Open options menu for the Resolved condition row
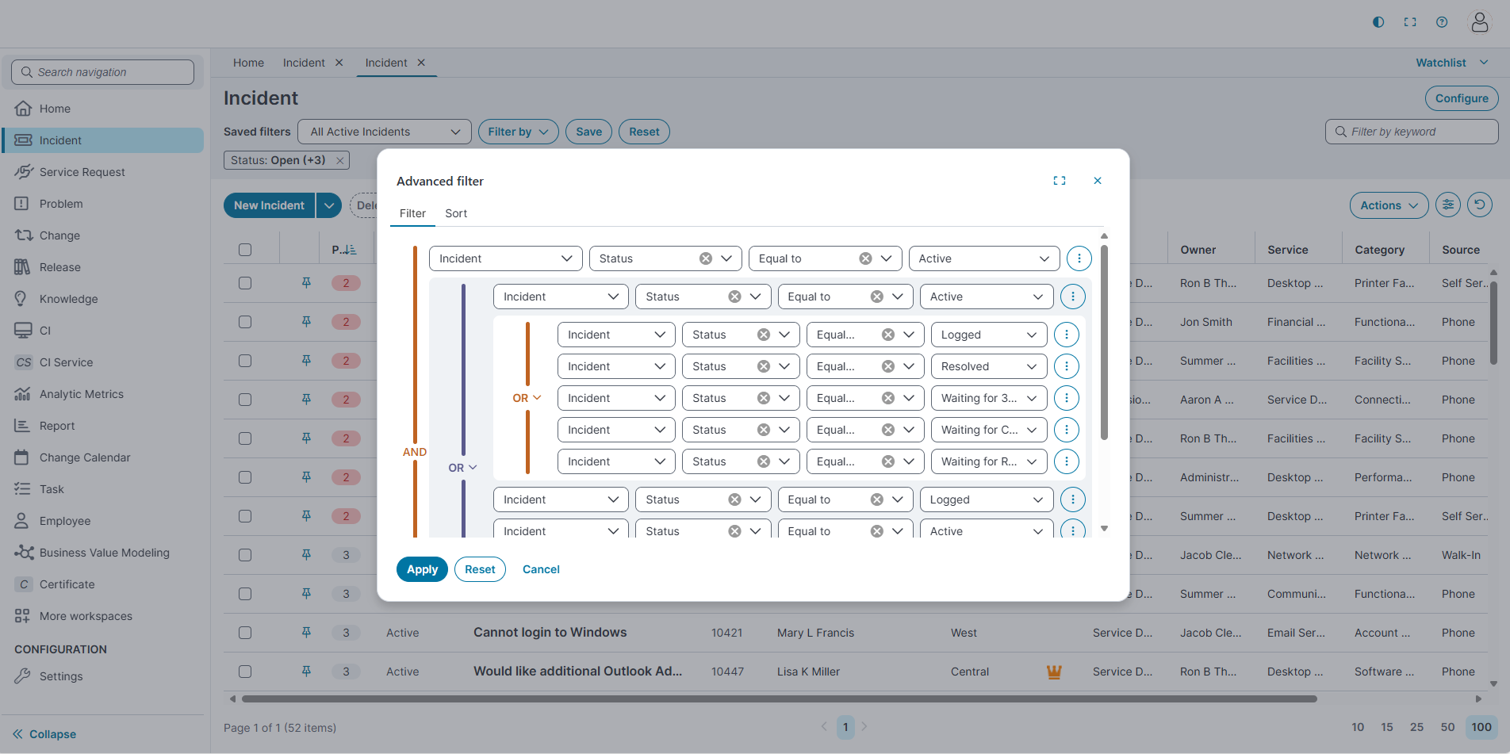The width and height of the screenshot is (1510, 754). 1066,366
